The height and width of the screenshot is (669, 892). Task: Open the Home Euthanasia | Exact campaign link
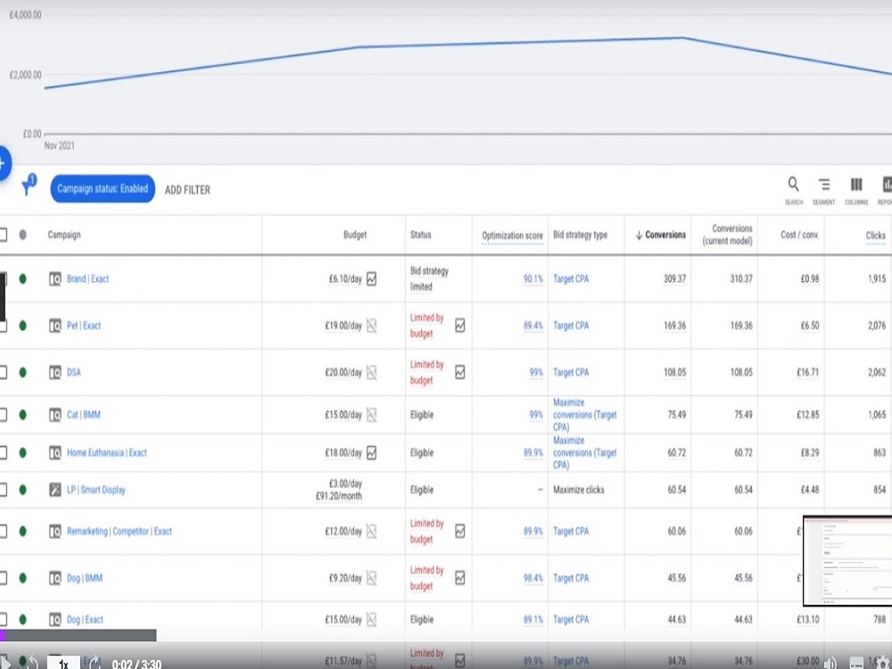click(x=107, y=453)
